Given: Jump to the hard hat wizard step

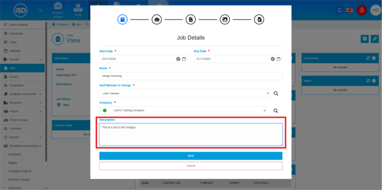Looking at the screenshot, I should pyautogui.click(x=157, y=19).
